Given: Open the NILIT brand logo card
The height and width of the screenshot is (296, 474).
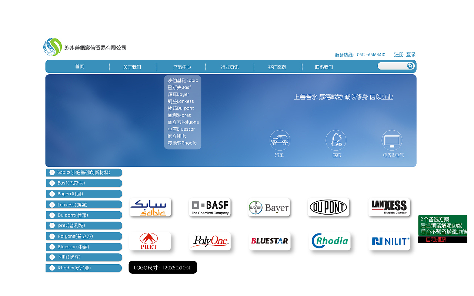Looking at the screenshot, I should (x=389, y=241).
